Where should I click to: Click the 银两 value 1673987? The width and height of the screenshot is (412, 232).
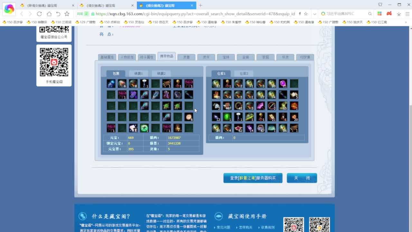pos(174,138)
